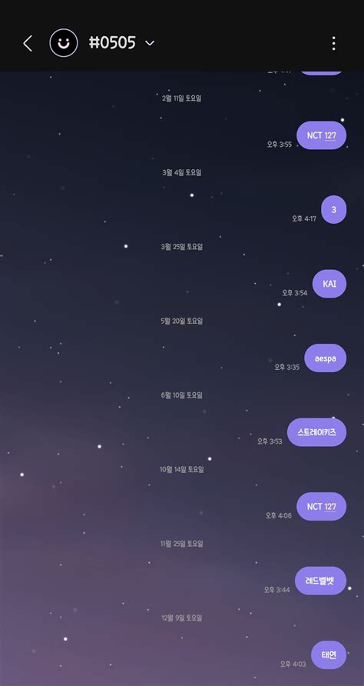
Task: Tap the #0505 conversation title
Action: (x=112, y=43)
